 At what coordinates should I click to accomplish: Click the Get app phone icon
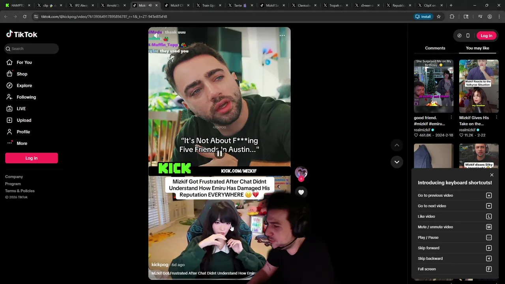coord(468,35)
